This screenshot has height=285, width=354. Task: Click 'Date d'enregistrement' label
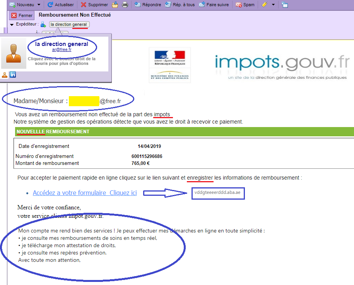click(x=44, y=146)
